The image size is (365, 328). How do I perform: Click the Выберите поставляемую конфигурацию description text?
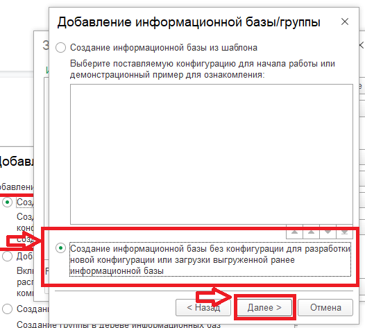203,69
